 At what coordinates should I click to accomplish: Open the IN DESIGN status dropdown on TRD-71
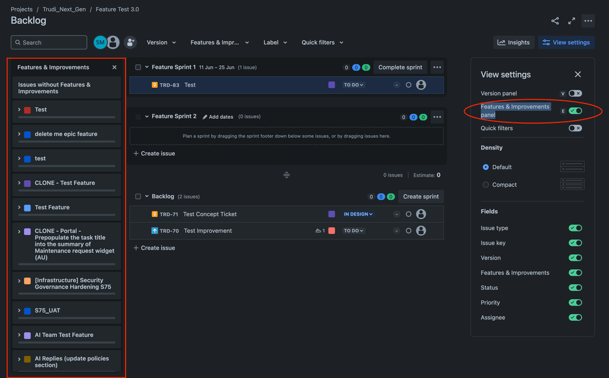point(358,214)
